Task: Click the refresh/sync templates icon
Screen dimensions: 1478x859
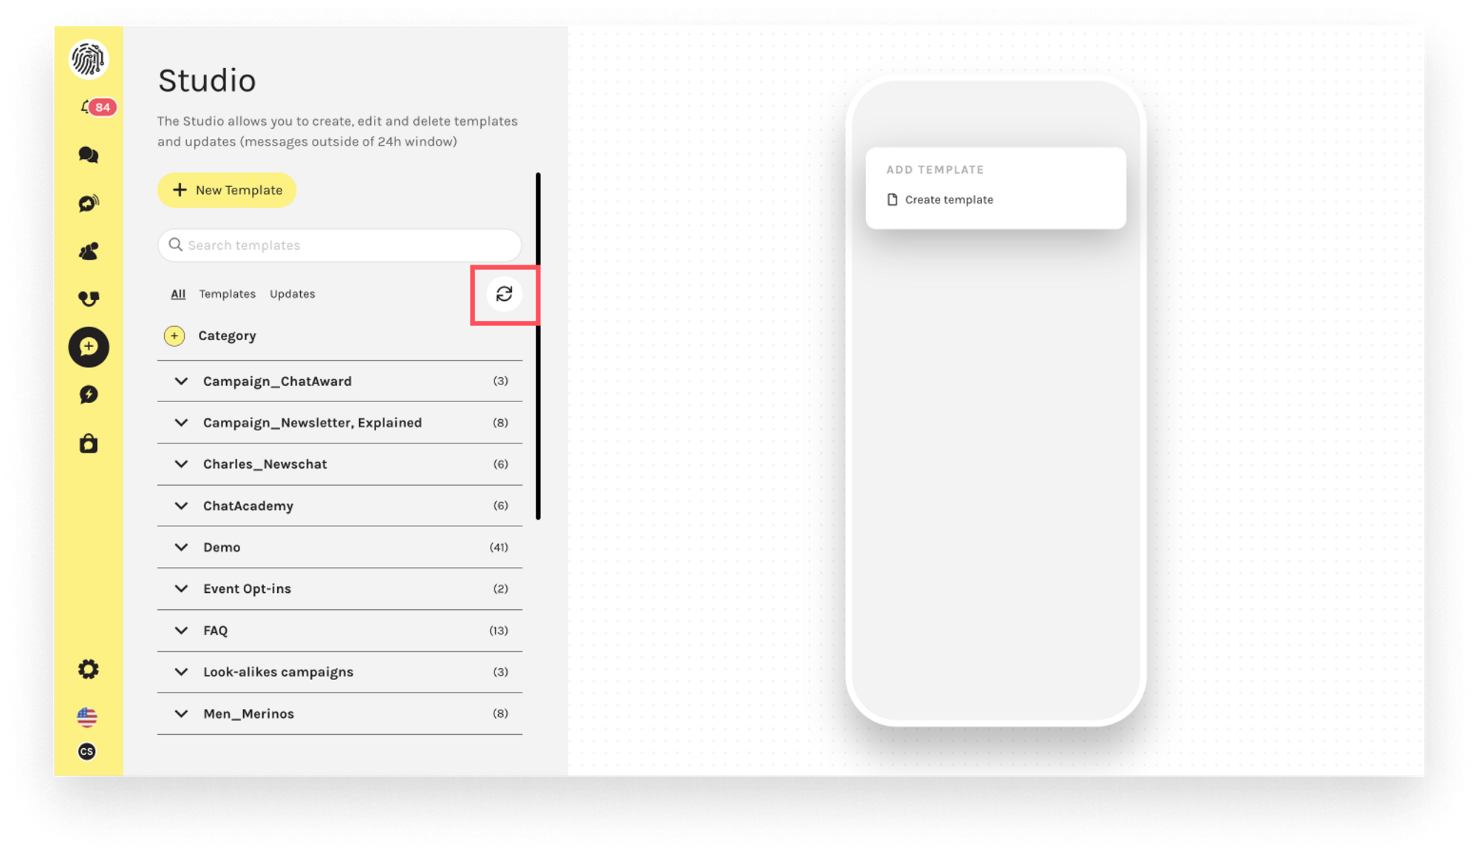Action: click(503, 294)
